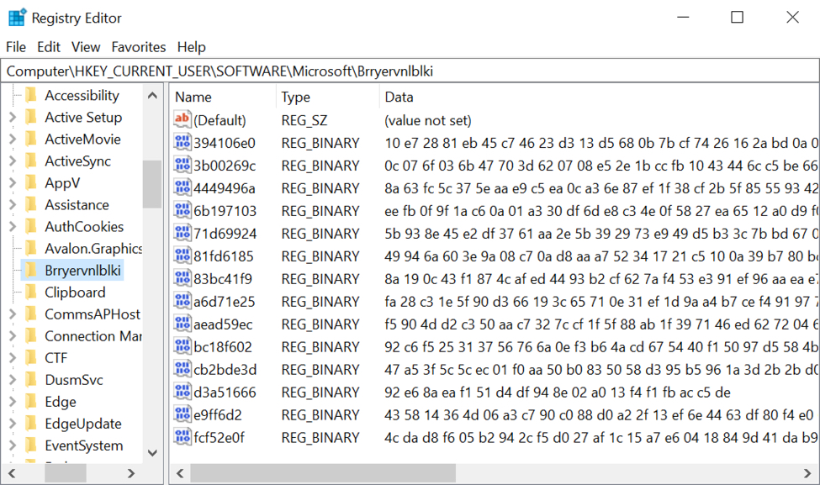Image resolution: width=820 pixels, height=485 pixels.
Task: Select the (Default) string value icon
Action: [183, 120]
